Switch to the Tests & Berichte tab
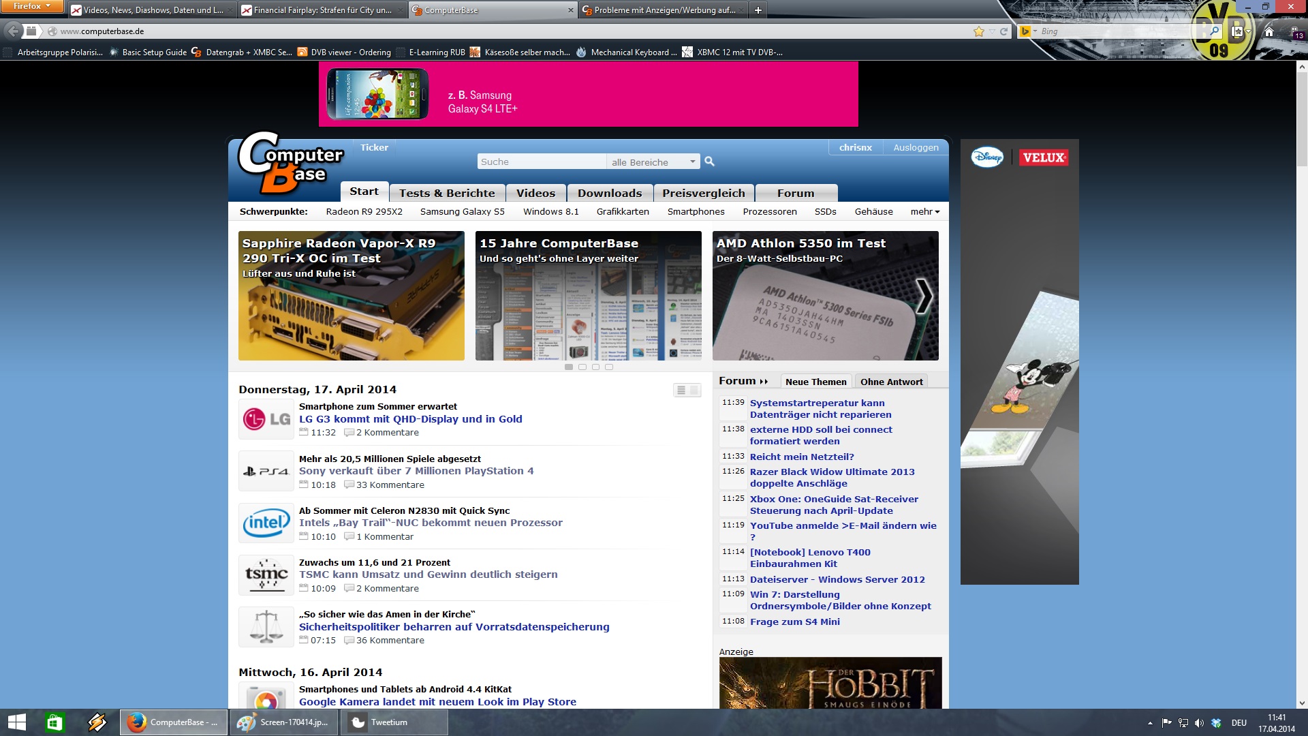Image resolution: width=1308 pixels, height=736 pixels. 447,194
